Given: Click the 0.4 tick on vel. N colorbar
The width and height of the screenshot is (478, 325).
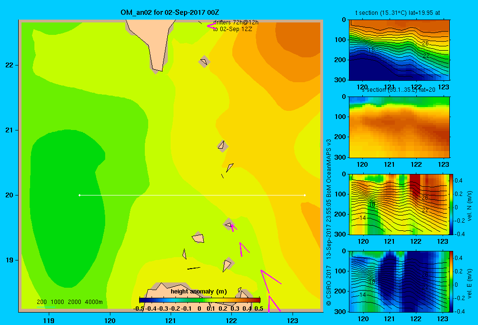Looking at the screenshot, I should coord(458,181).
